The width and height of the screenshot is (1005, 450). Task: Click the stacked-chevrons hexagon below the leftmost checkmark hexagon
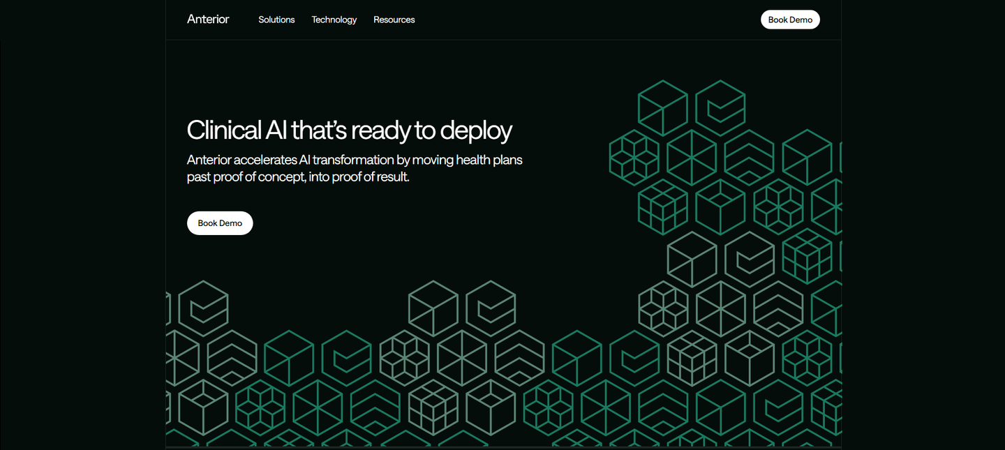point(232,358)
